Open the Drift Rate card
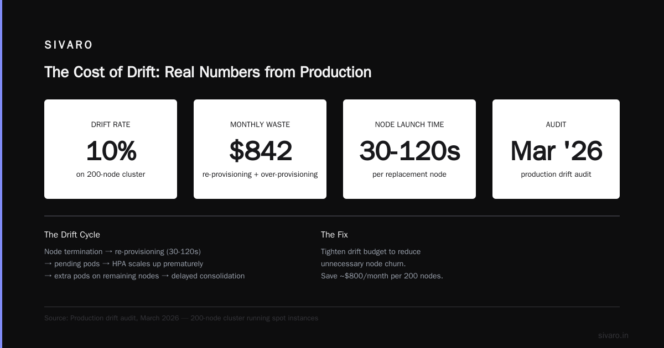Screen dimensions: 664x348 pyautogui.click(x=111, y=149)
